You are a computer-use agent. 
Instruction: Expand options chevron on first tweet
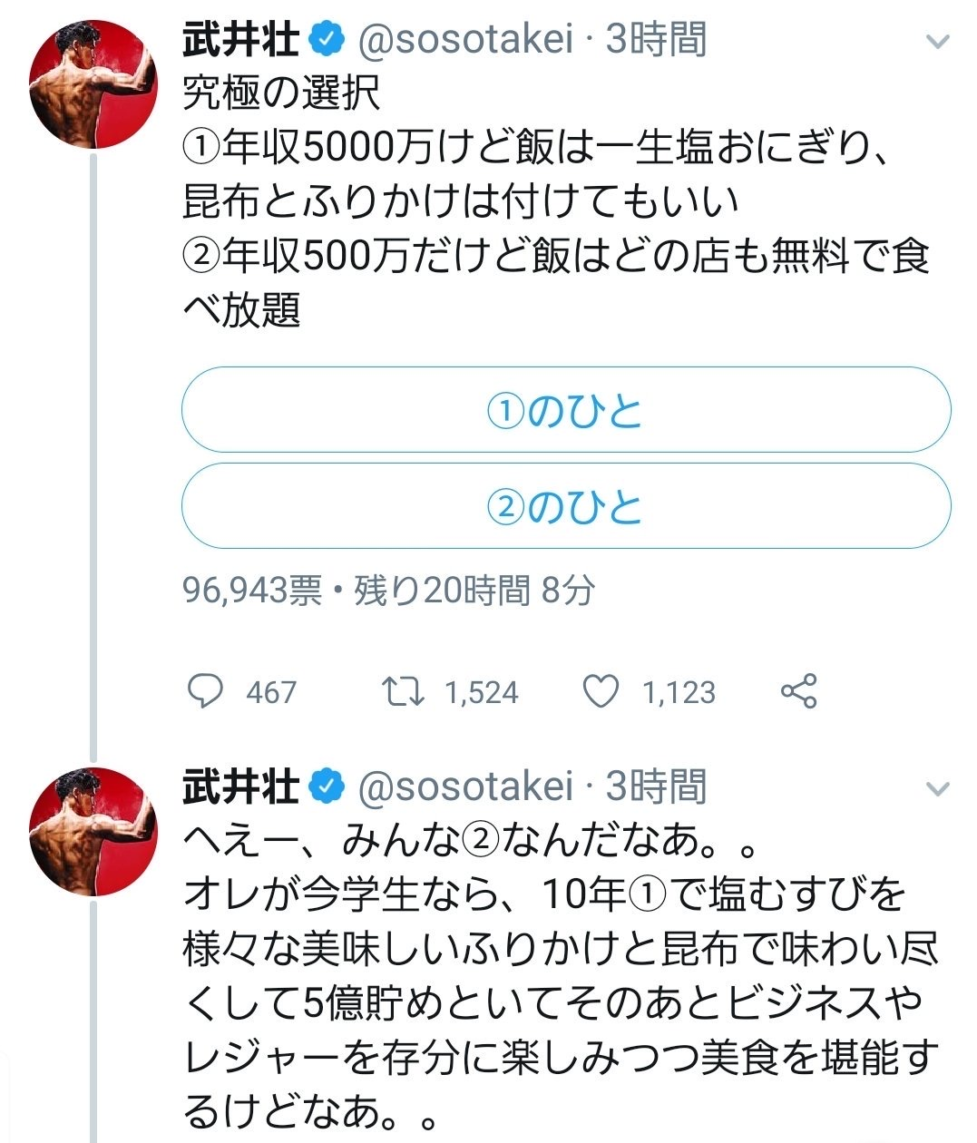coord(937,42)
